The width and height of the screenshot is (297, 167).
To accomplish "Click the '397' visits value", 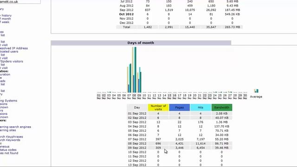I will (158, 139).
